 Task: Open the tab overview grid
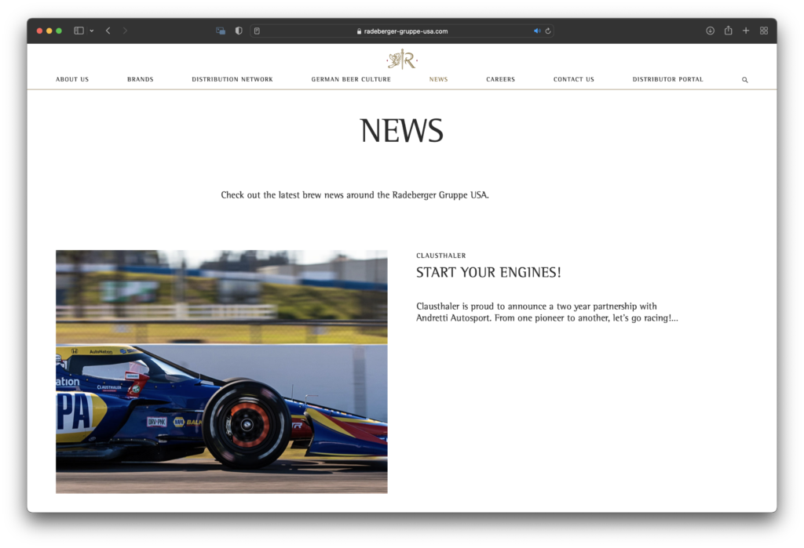tap(763, 30)
